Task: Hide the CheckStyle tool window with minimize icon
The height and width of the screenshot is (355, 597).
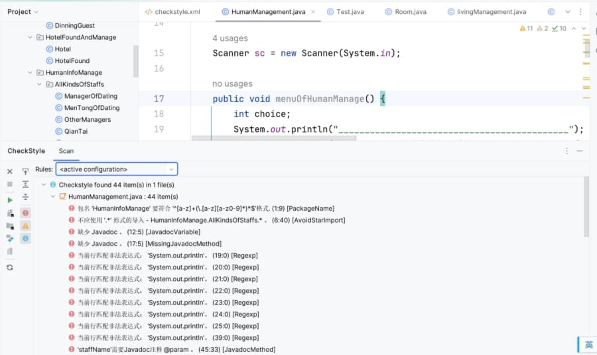Action: (580, 151)
